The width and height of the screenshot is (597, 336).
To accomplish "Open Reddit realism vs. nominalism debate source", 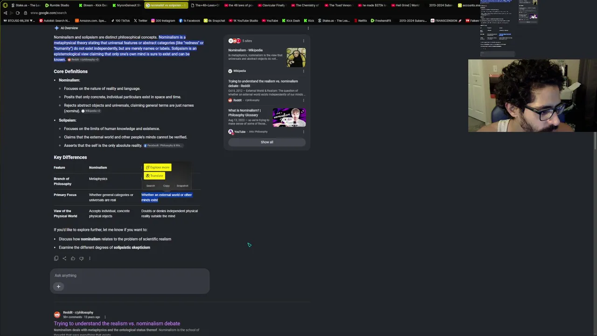I will click(263, 84).
